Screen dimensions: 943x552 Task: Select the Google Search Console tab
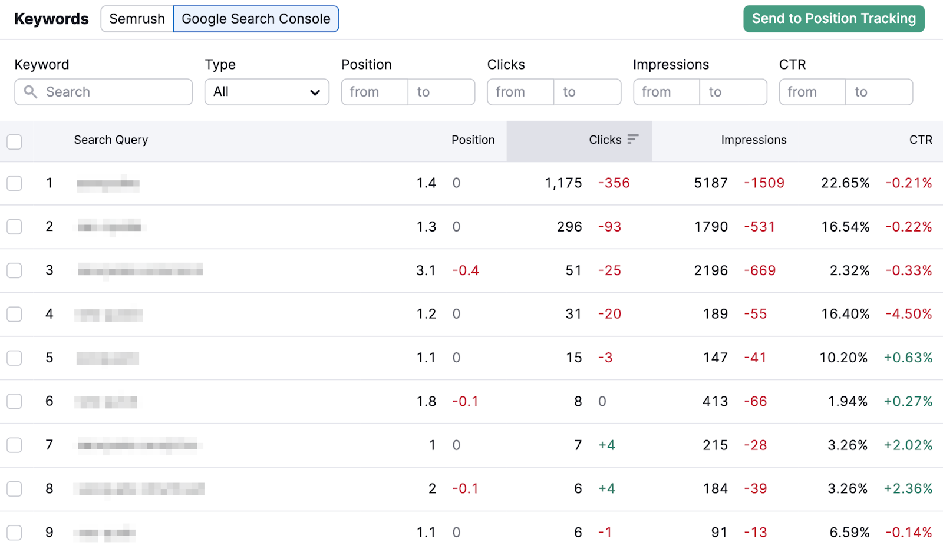point(256,18)
